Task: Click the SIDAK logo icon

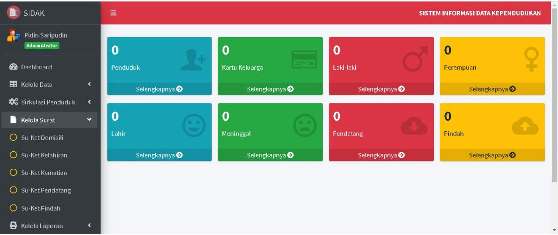Action: (14, 13)
